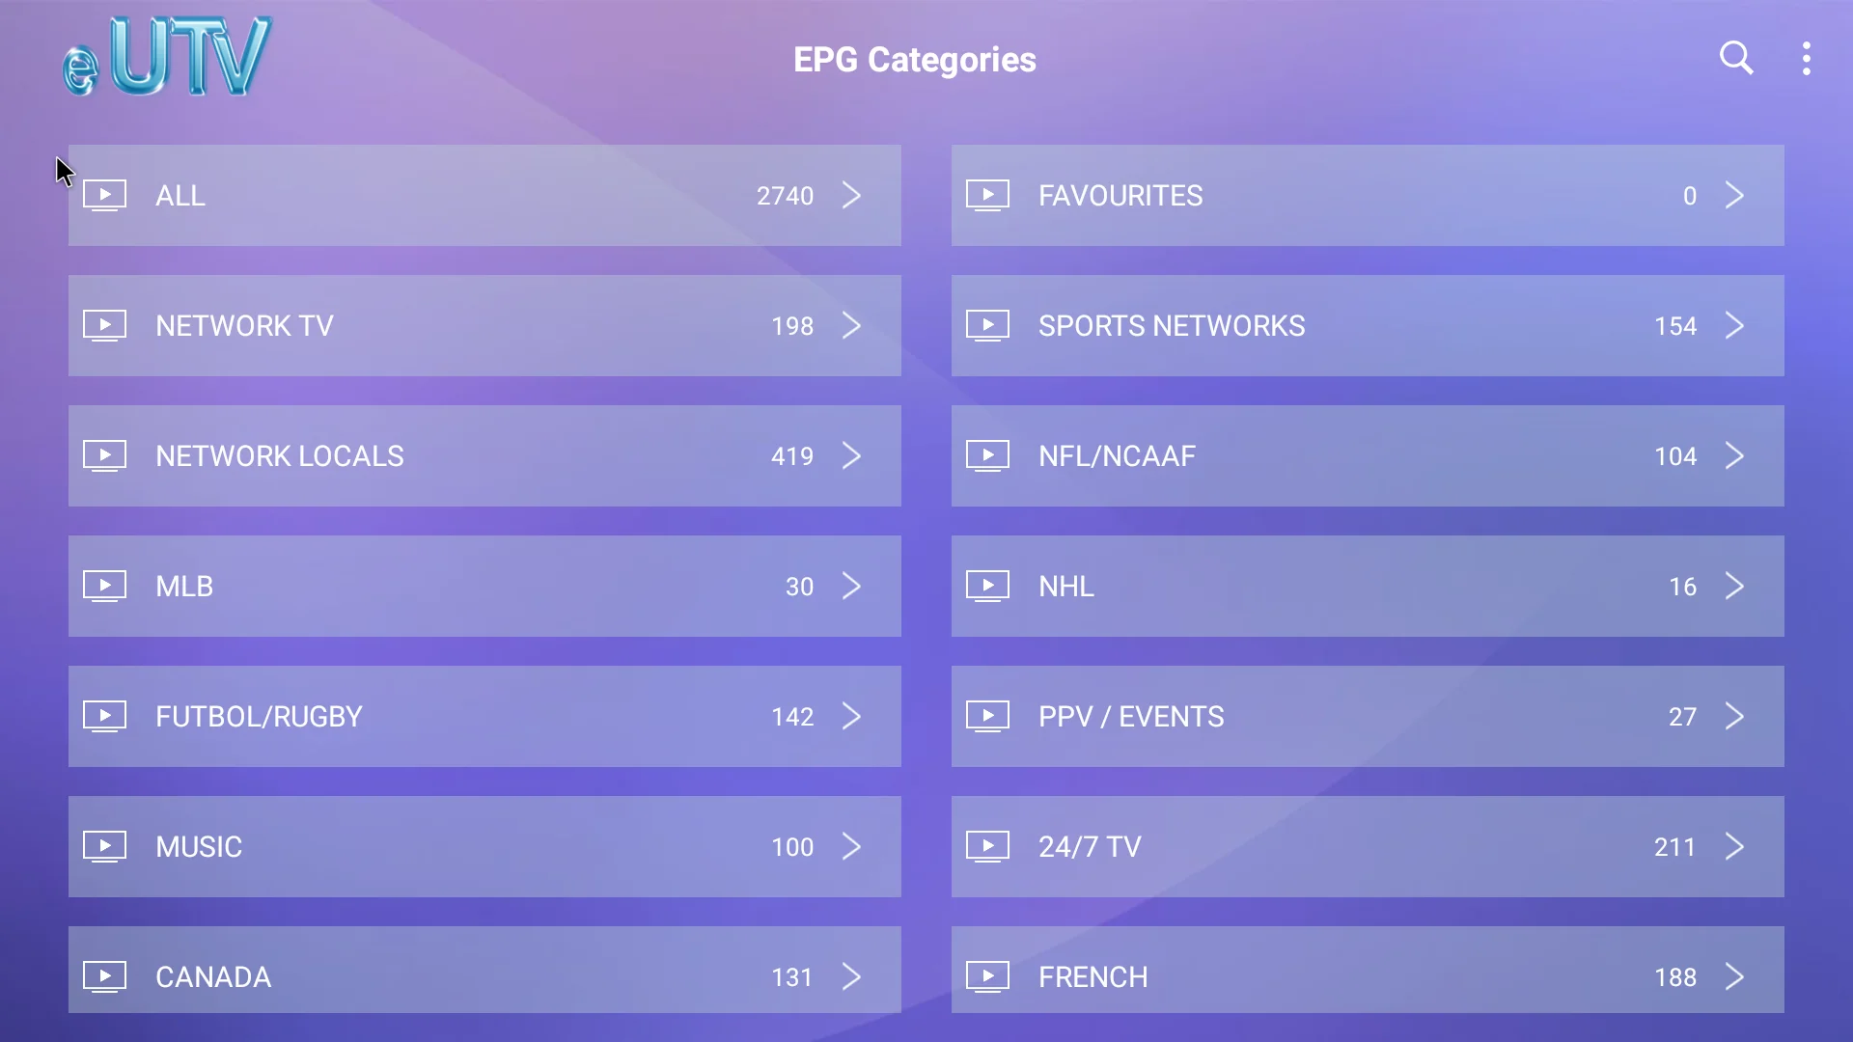Open the NETWORK LOCALS category
The width and height of the screenshot is (1853, 1042).
[483, 456]
